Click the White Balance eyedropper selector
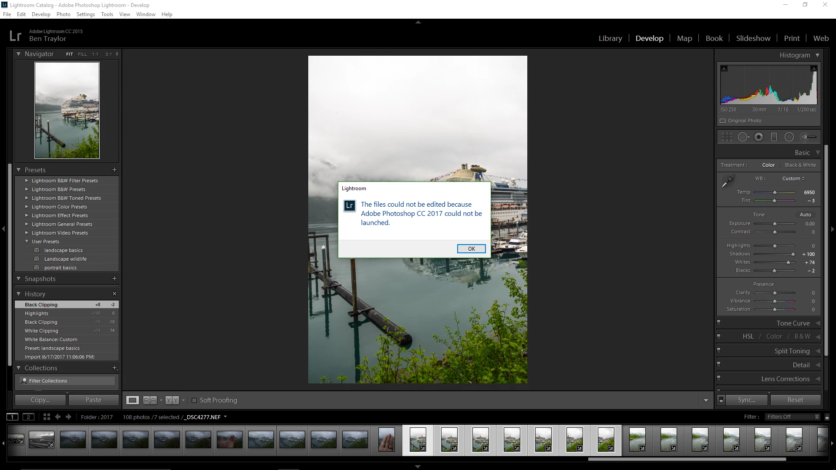The height and width of the screenshot is (470, 836). [x=728, y=181]
